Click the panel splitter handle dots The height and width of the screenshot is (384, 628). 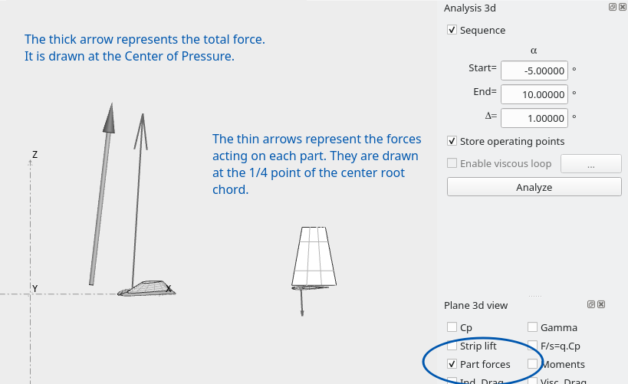(534, 296)
